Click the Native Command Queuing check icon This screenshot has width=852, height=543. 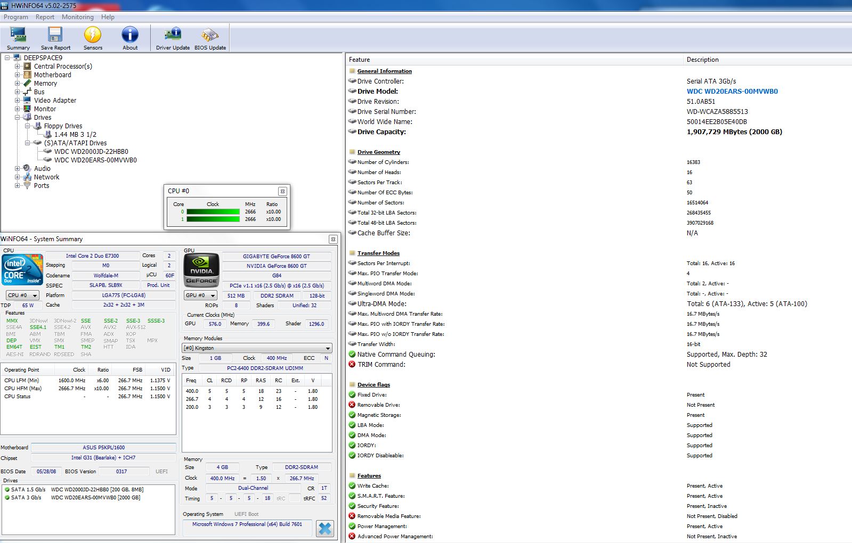[x=352, y=355]
